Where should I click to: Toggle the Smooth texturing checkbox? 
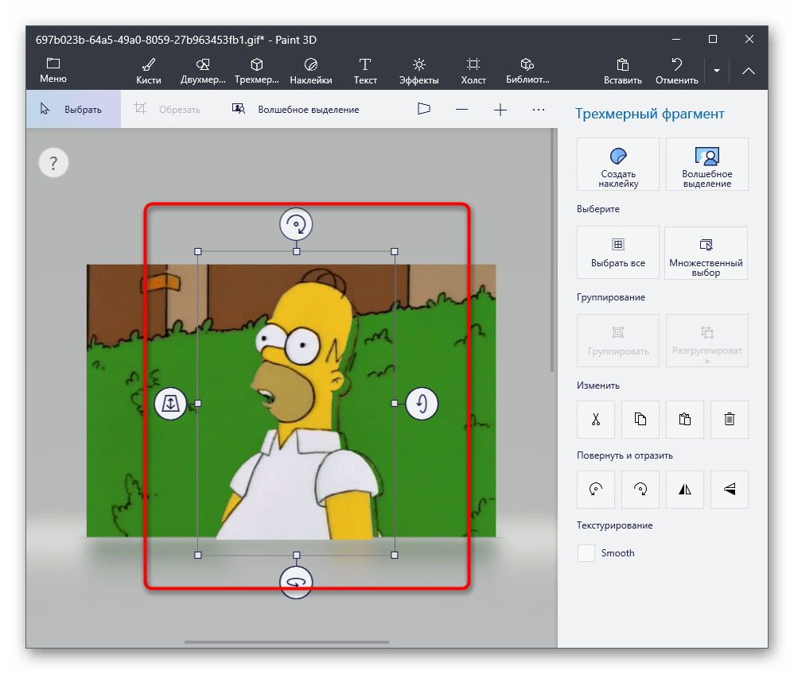tap(586, 553)
